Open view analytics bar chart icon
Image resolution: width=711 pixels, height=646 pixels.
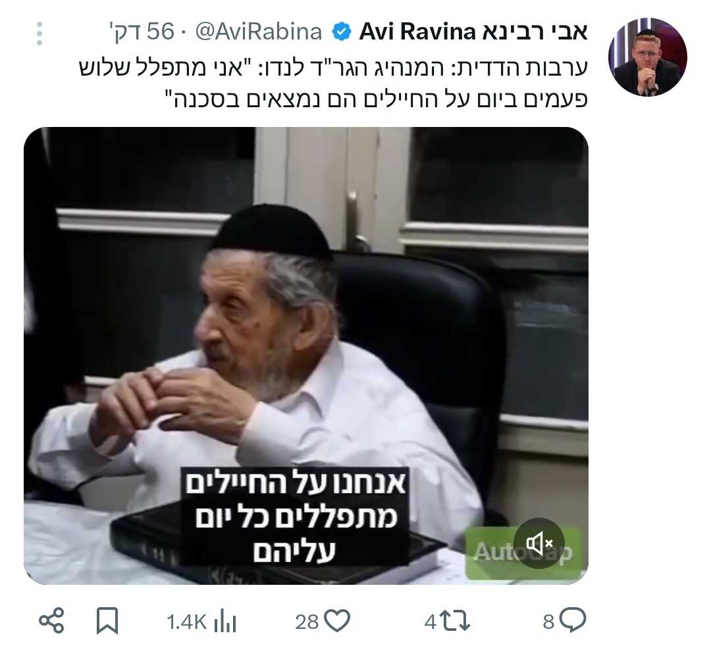click(225, 620)
